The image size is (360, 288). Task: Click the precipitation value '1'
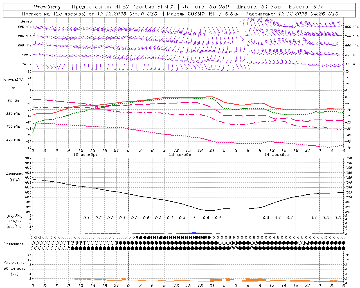pos(194,218)
